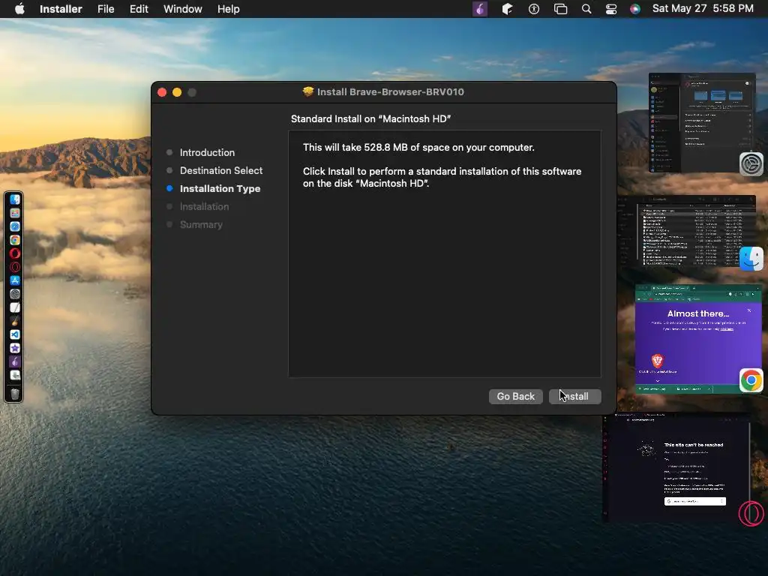Click the package icon in the installer title
Screen dimensions: 768x576
point(308,91)
